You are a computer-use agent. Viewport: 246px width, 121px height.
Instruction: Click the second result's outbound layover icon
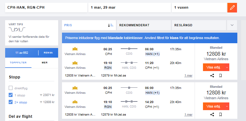click(x=129, y=88)
